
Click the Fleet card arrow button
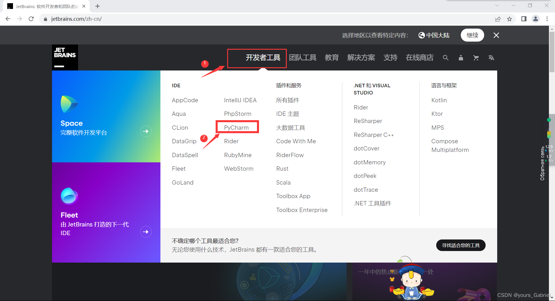(x=146, y=232)
